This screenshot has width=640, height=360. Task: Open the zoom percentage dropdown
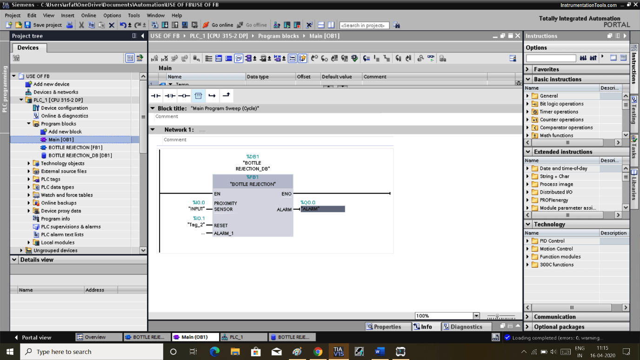coord(476,316)
